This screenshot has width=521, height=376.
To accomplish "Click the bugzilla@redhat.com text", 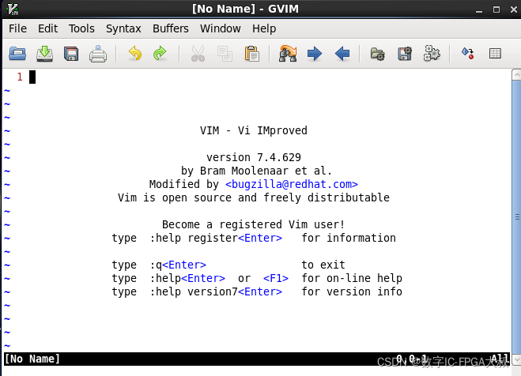I will click(292, 184).
